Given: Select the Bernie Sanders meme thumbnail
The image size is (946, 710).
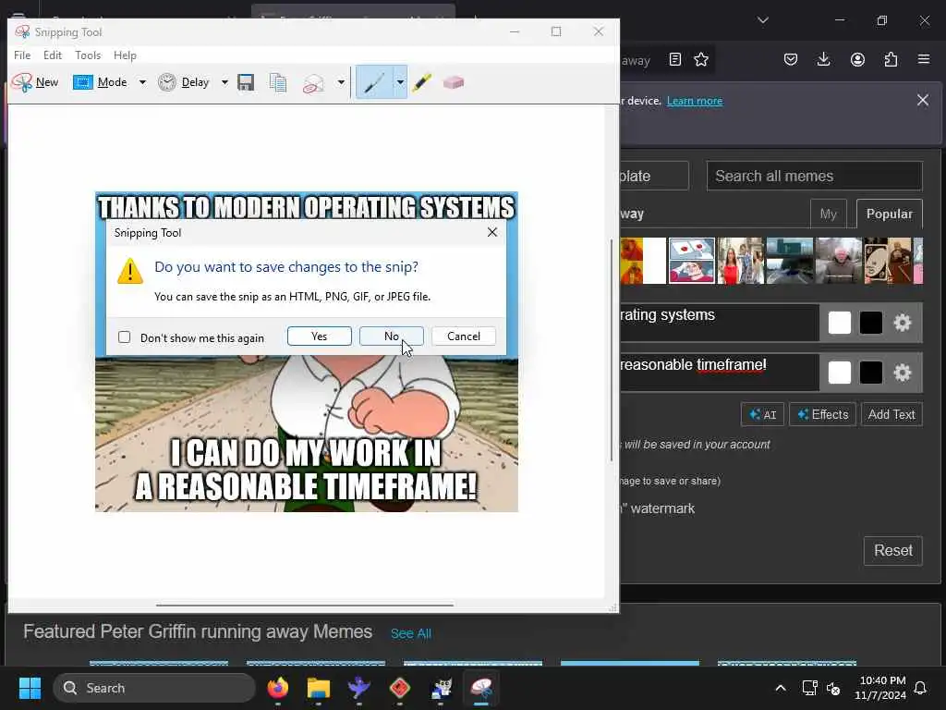Looking at the screenshot, I should [839, 261].
